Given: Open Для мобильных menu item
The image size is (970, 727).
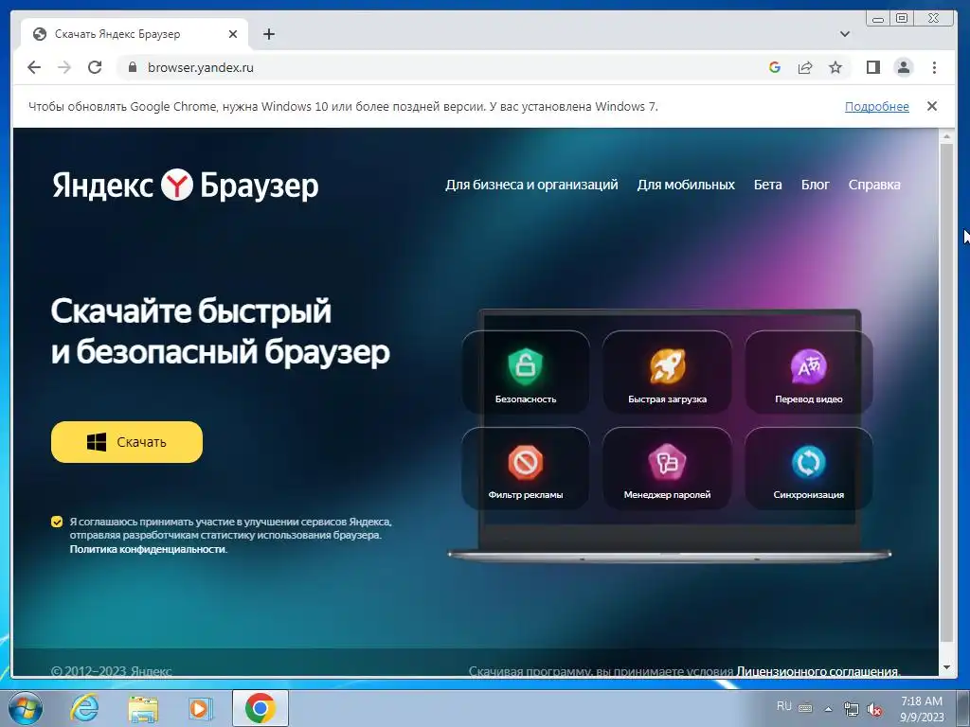Looking at the screenshot, I should point(686,185).
